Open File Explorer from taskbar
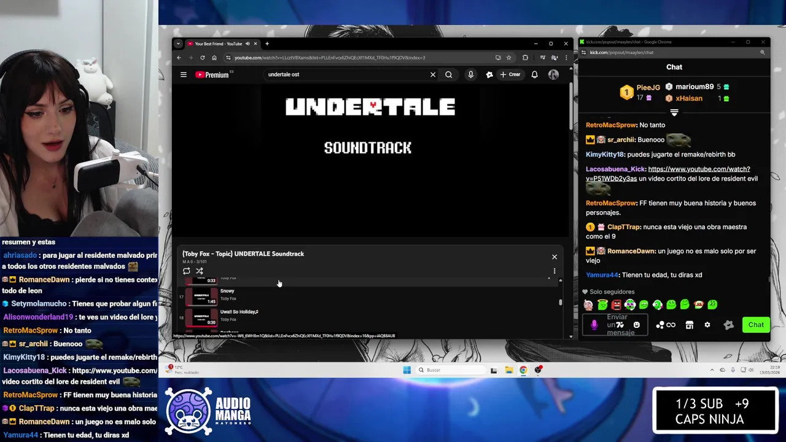 tap(509, 370)
